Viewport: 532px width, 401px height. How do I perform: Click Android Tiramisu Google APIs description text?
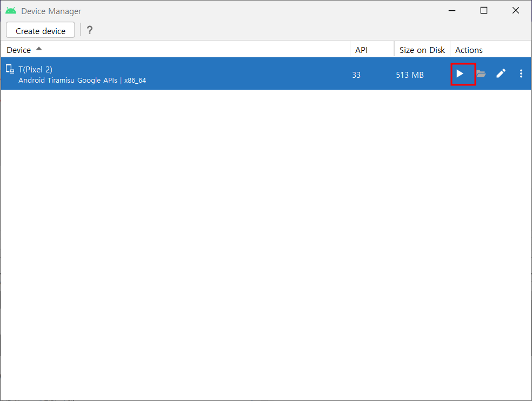click(x=82, y=81)
